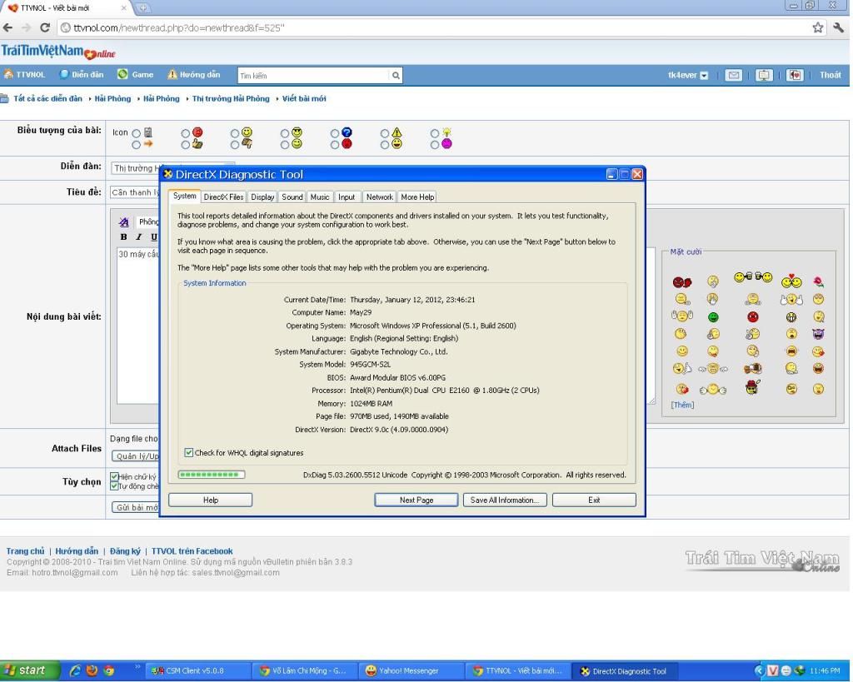Image resolution: width=853 pixels, height=682 pixels.
Task: Click the Next Page button
Action: tap(417, 500)
